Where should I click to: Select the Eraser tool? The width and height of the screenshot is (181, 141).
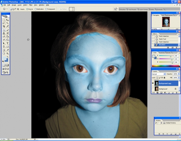(4, 36)
